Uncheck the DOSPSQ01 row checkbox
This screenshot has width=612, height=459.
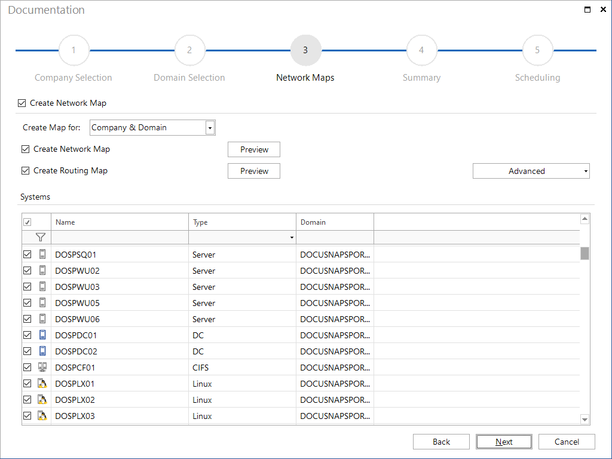[27, 255]
